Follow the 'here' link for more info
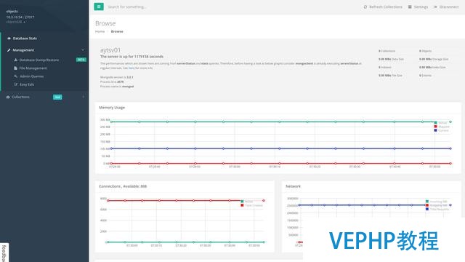This screenshot has width=465, height=262. tap(132, 68)
